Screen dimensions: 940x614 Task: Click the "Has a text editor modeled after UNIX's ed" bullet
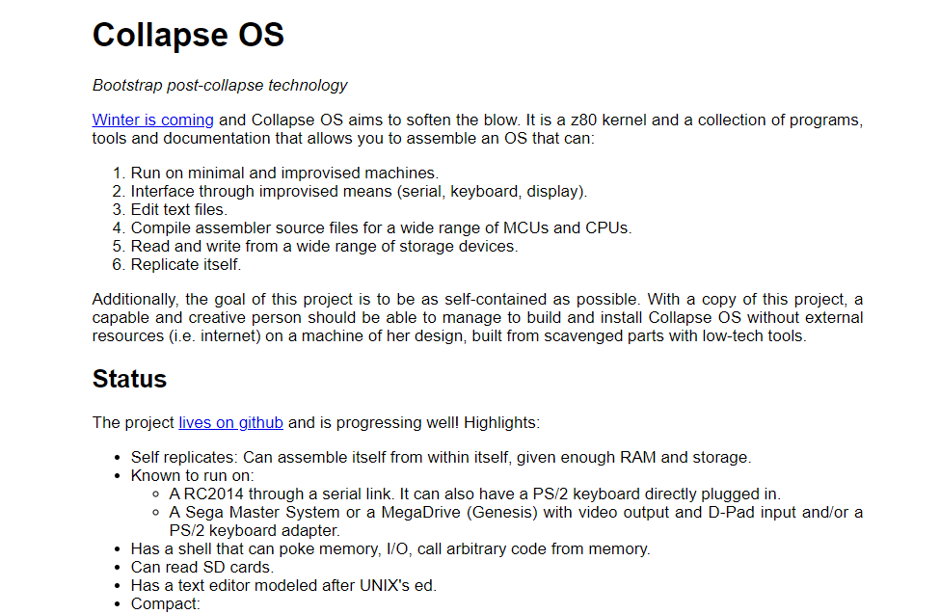tap(283, 586)
